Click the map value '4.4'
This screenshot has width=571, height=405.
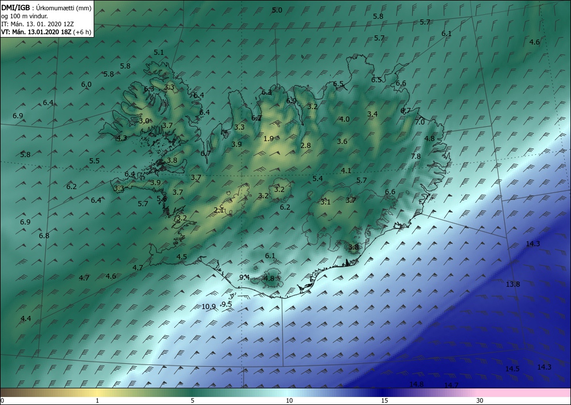click(x=26, y=319)
